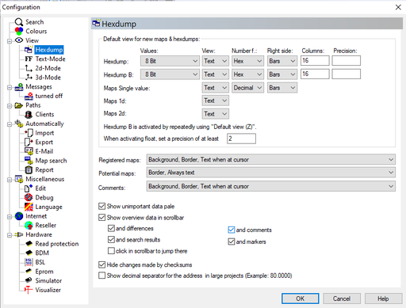Select the Edit tree item
The width and height of the screenshot is (406, 308).
[40, 188]
